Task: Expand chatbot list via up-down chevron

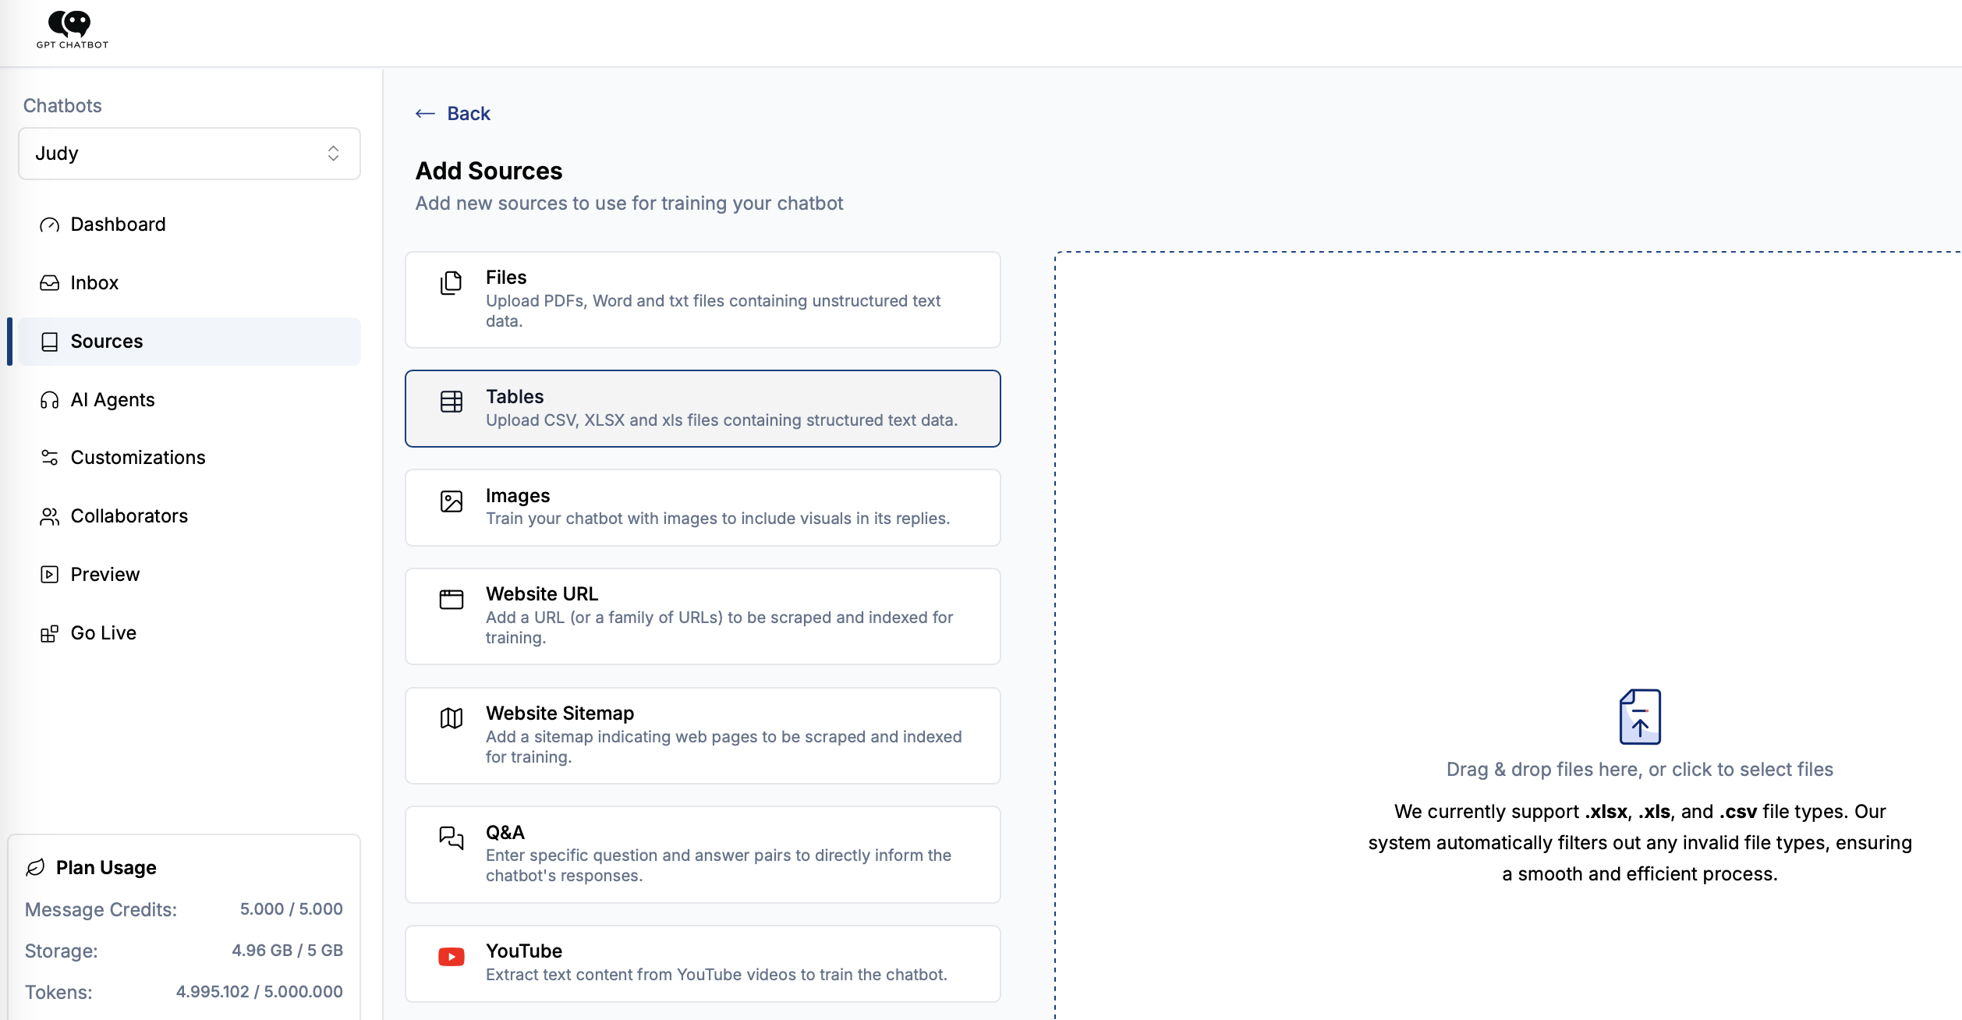Action: pyautogui.click(x=333, y=154)
